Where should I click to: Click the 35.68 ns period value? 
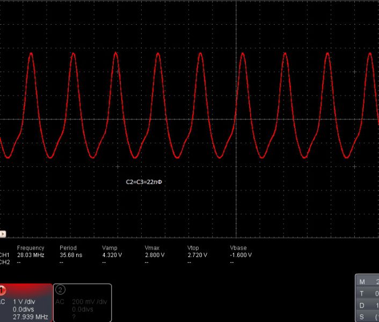71,255
